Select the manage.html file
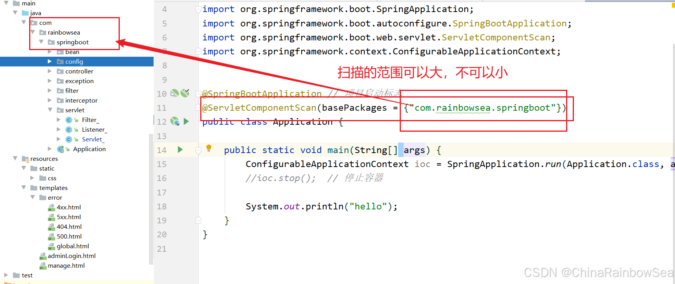The height and width of the screenshot is (284, 675). [x=66, y=266]
